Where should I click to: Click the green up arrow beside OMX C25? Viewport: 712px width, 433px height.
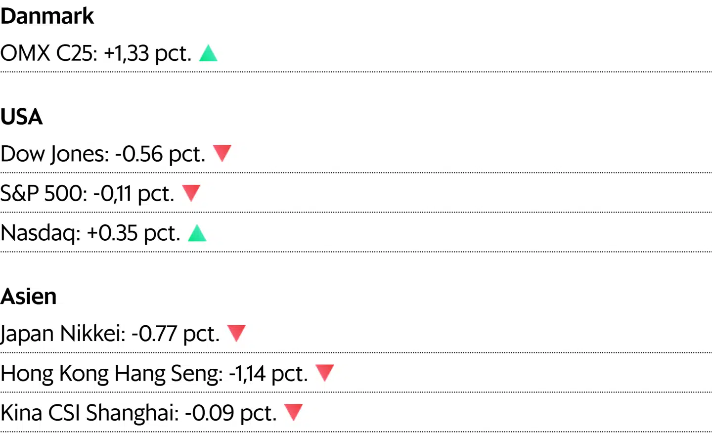(208, 53)
